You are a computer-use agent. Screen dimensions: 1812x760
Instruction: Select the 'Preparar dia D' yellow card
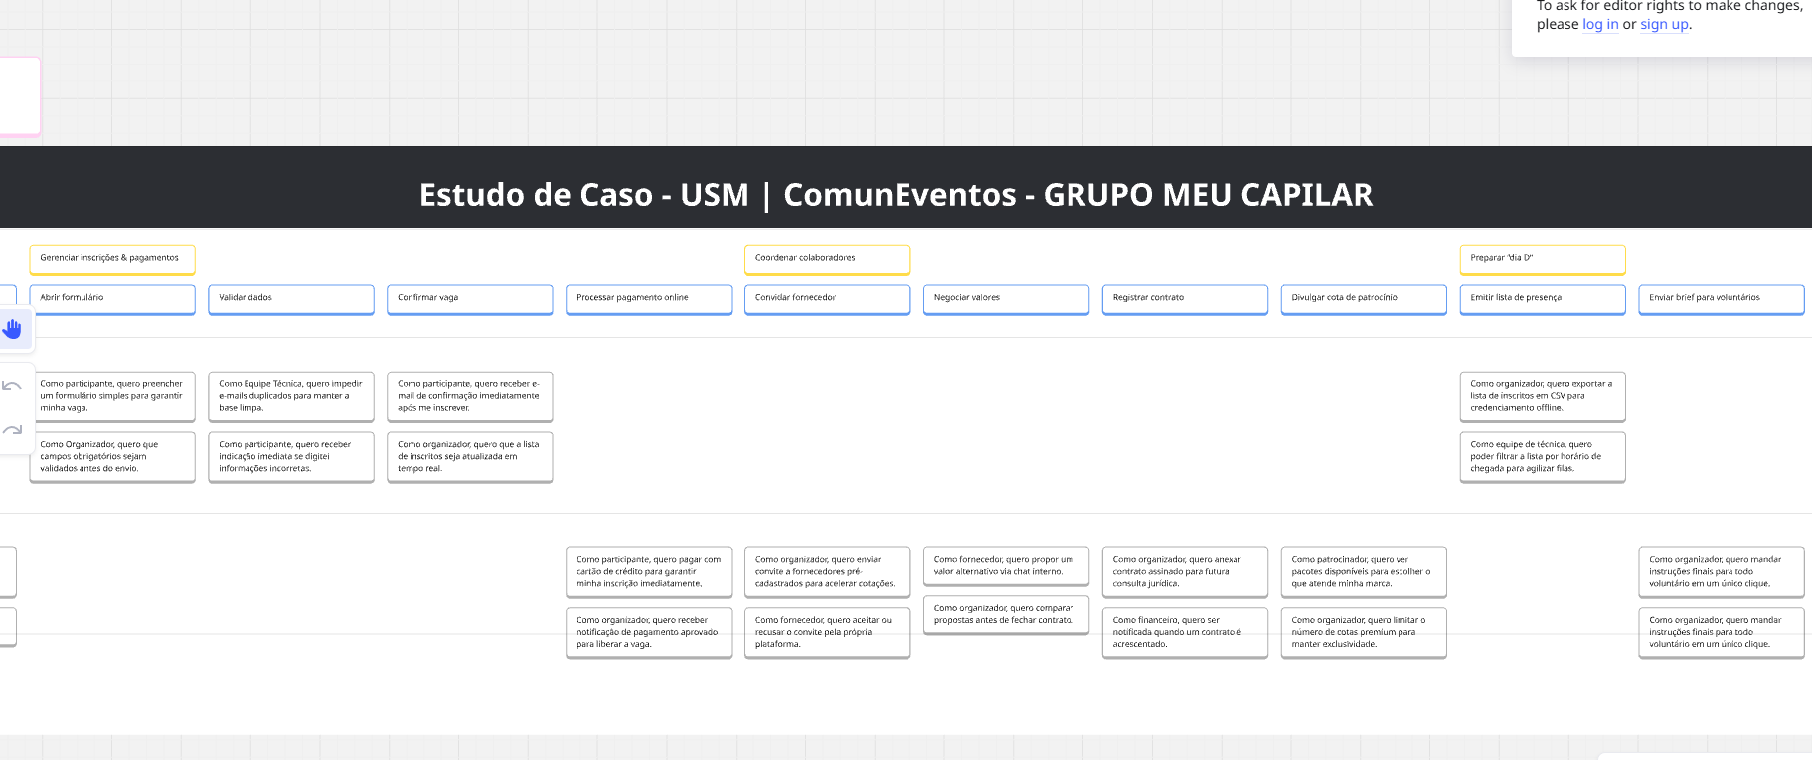(1543, 259)
